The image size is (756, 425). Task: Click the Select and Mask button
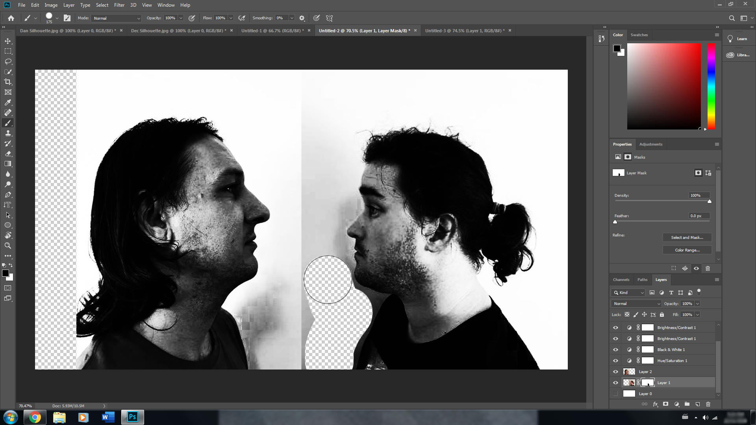point(687,237)
